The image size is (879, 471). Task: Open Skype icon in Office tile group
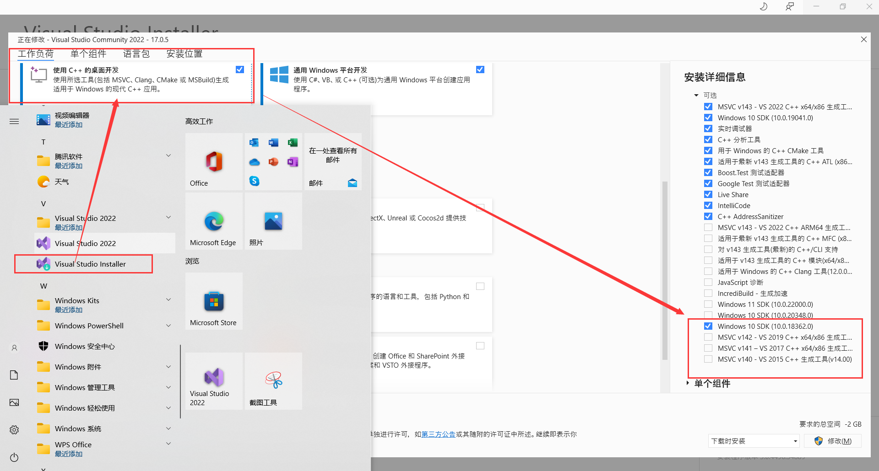coord(254,181)
